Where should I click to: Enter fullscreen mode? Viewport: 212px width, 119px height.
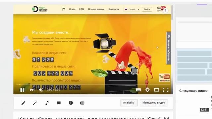(x=166, y=90)
